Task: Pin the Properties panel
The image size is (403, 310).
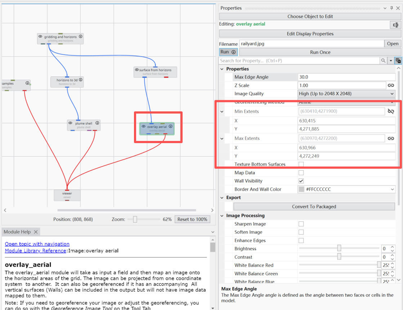Action: click(x=392, y=8)
